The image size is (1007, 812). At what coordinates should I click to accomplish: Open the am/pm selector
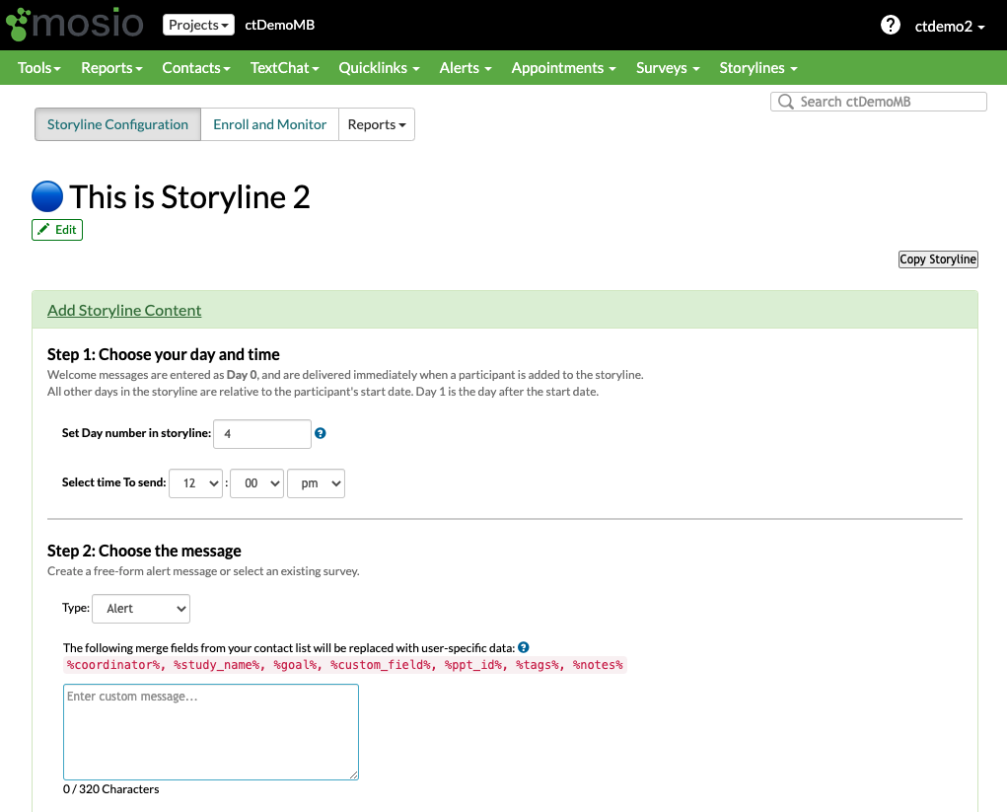click(x=316, y=483)
